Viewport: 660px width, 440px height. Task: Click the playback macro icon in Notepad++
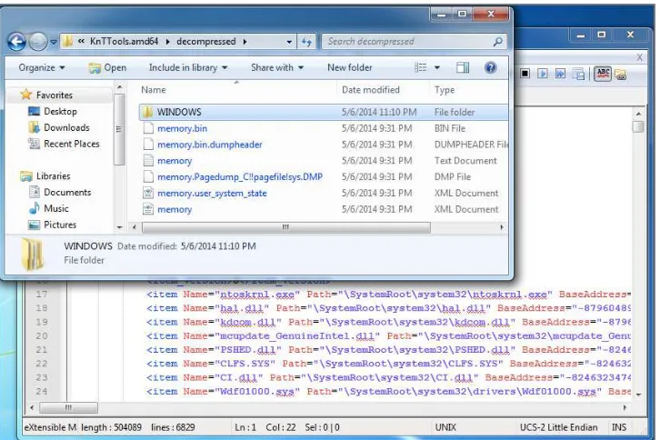pyautogui.click(x=543, y=74)
